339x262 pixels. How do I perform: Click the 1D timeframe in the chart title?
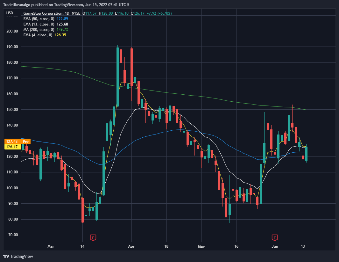click(x=67, y=13)
